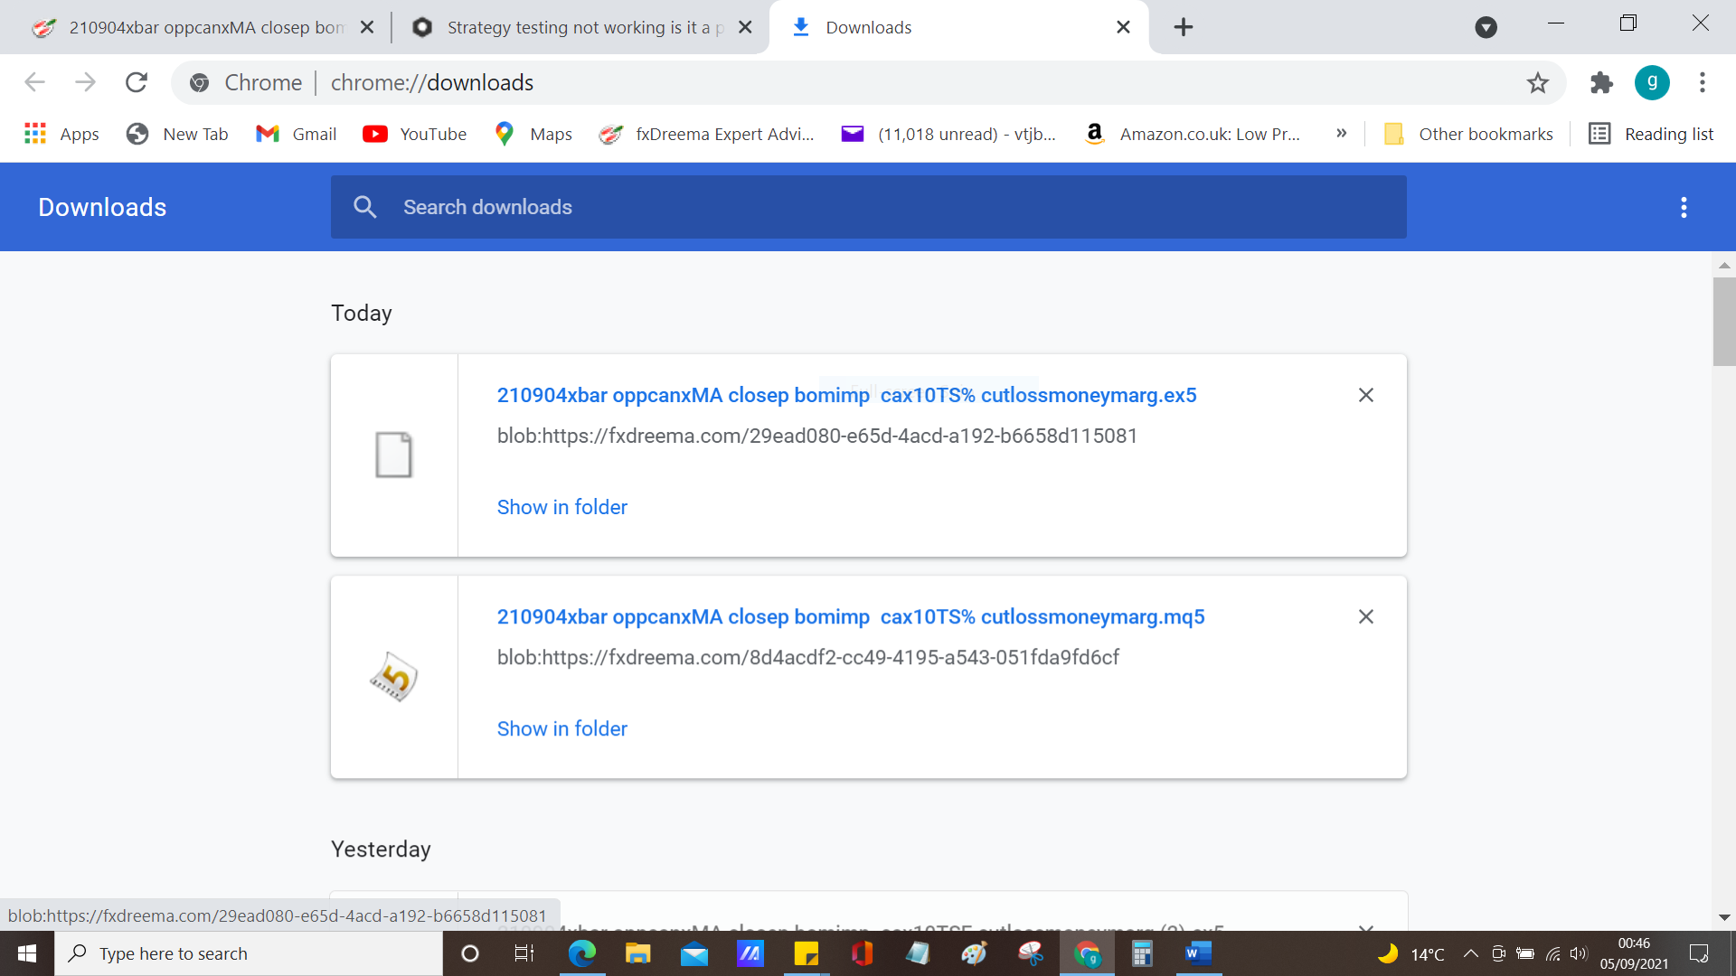Open the Gmail bookmark
The height and width of the screenshot is (976, 1736).
297,134
